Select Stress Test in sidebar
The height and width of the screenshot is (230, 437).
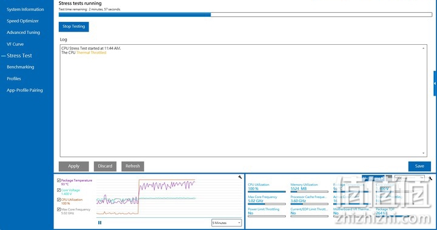click(19, 56)
